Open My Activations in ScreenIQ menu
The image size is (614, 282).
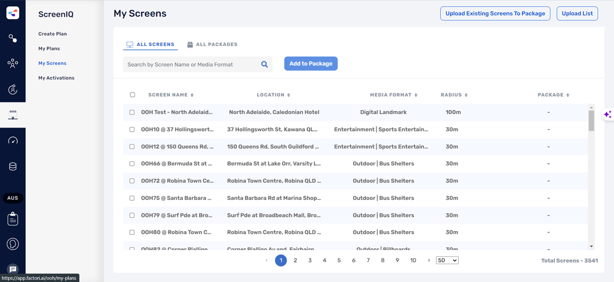click(x=56, y=78)
